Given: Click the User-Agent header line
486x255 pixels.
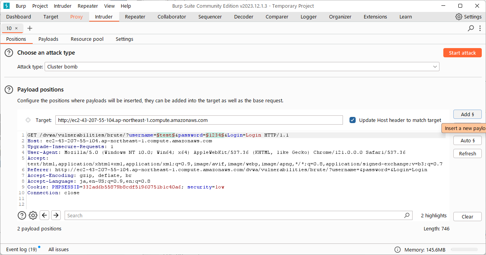Looking at the screenshot, I should pyautogui.click(x=216, y=153).
